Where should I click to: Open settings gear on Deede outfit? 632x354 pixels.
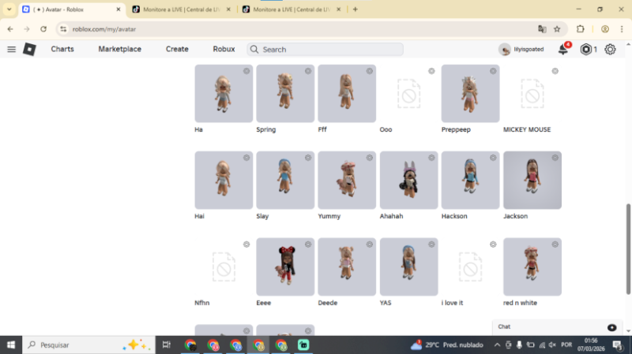click(369, 244)
